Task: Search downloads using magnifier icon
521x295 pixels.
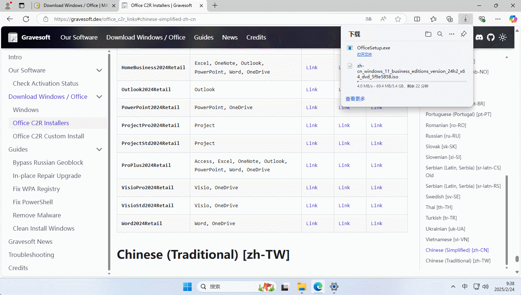Action: point(440,34)
